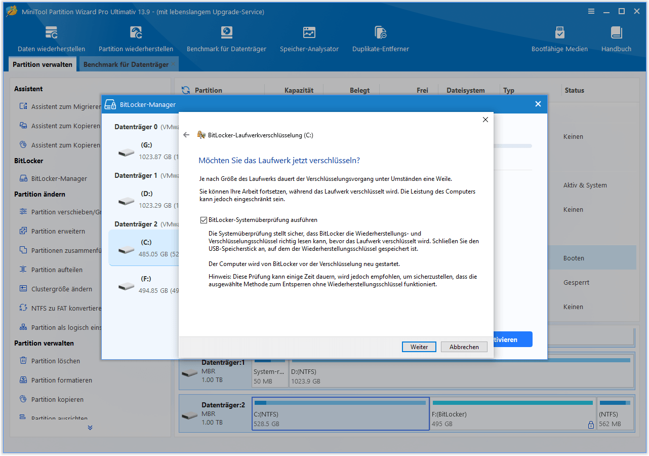Screen dimensions: 649x456
Task: Click Partition ändern section heading
Action: point(39,194)
